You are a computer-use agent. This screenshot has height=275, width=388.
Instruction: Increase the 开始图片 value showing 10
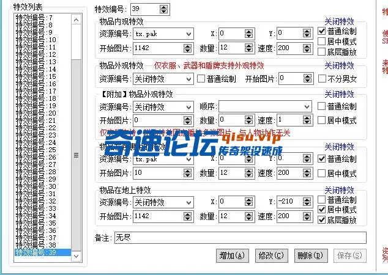[187, 170]
